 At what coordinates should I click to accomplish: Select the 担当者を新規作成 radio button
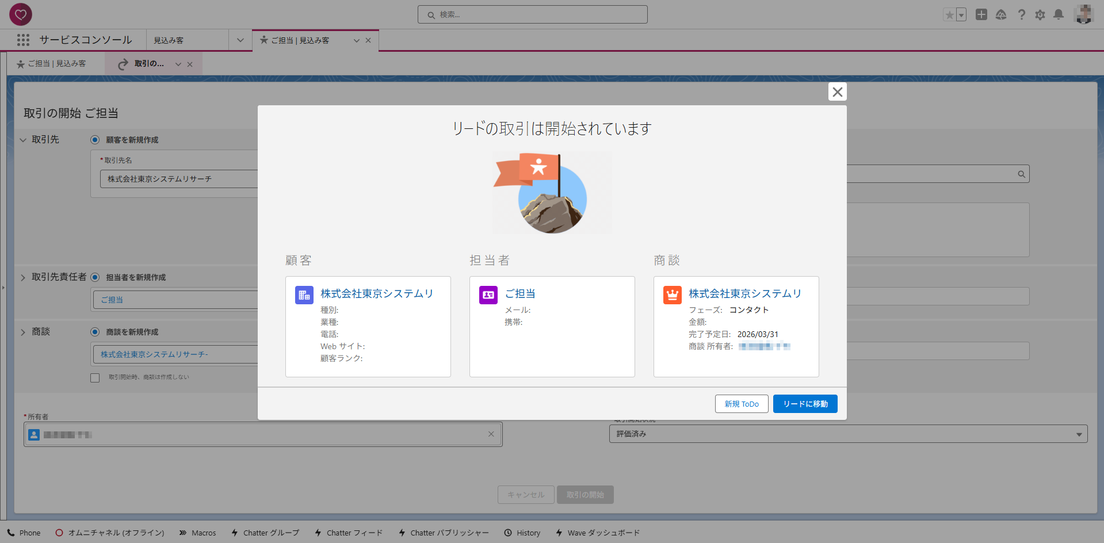pos(95,277)
